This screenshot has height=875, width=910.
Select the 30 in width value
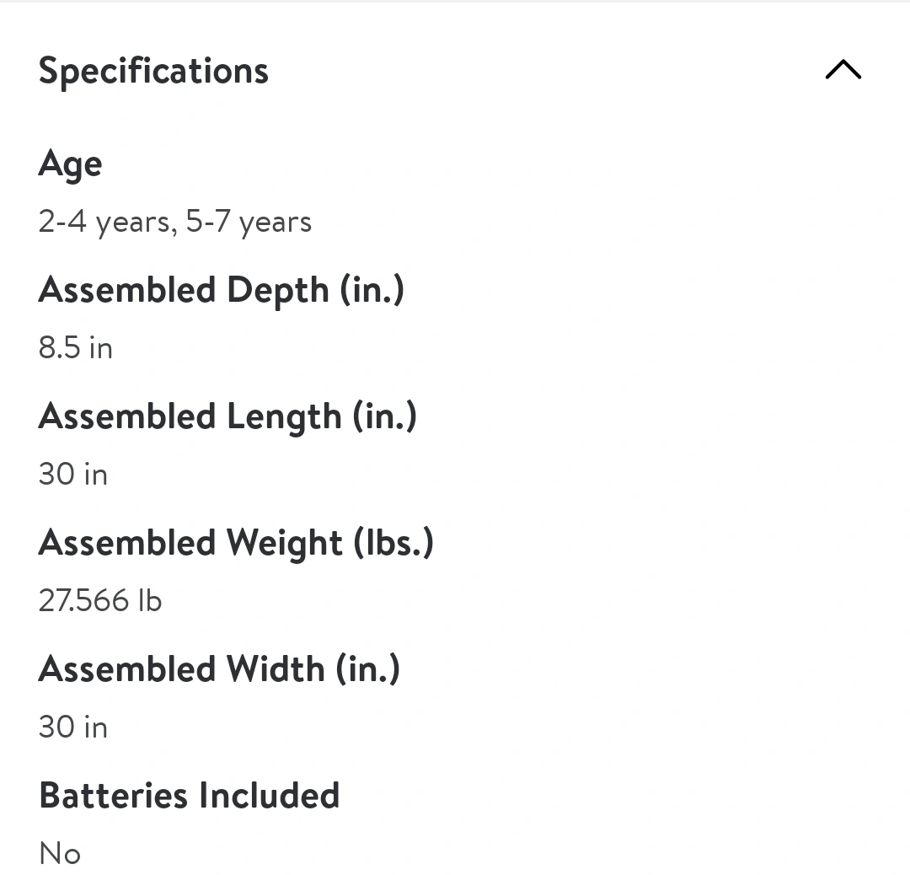(73, 727)
